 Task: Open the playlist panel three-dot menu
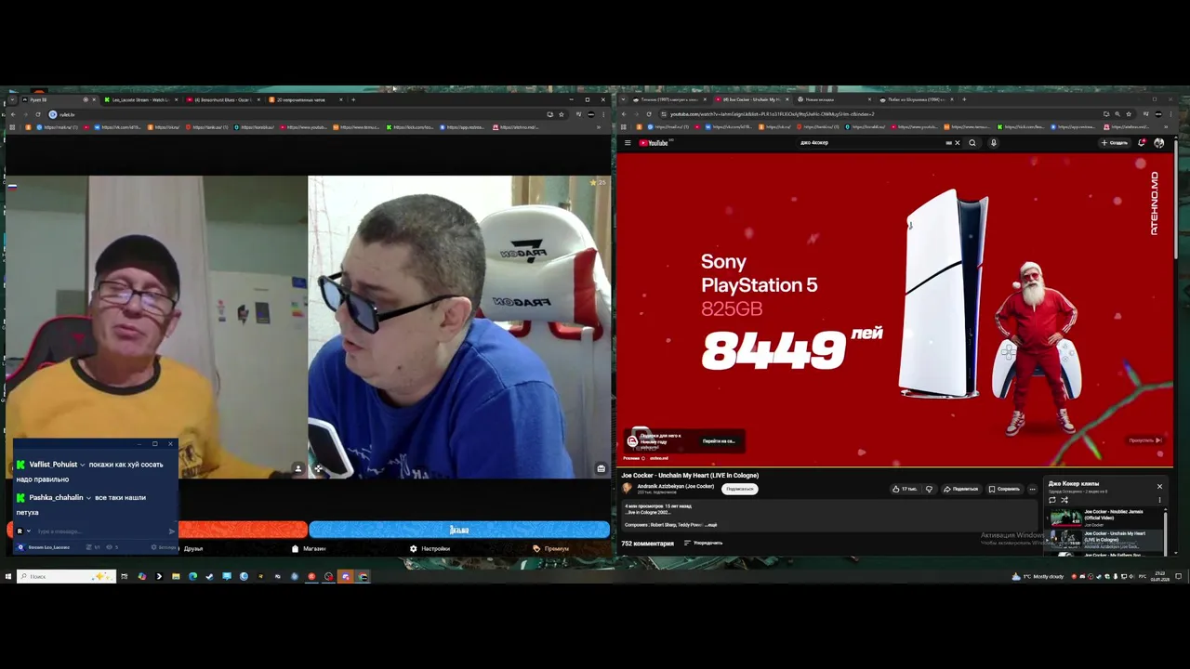(x=1159, y=500)
